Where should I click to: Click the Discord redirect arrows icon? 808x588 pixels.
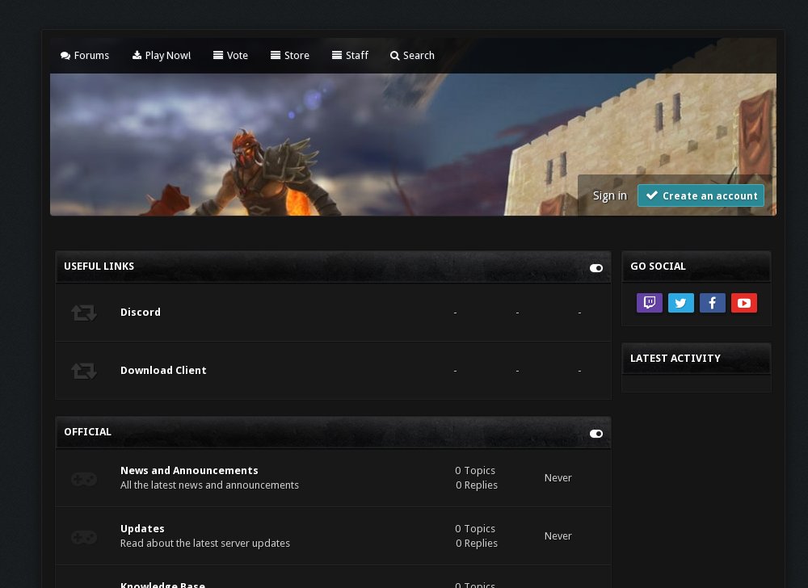click(84, 313)
